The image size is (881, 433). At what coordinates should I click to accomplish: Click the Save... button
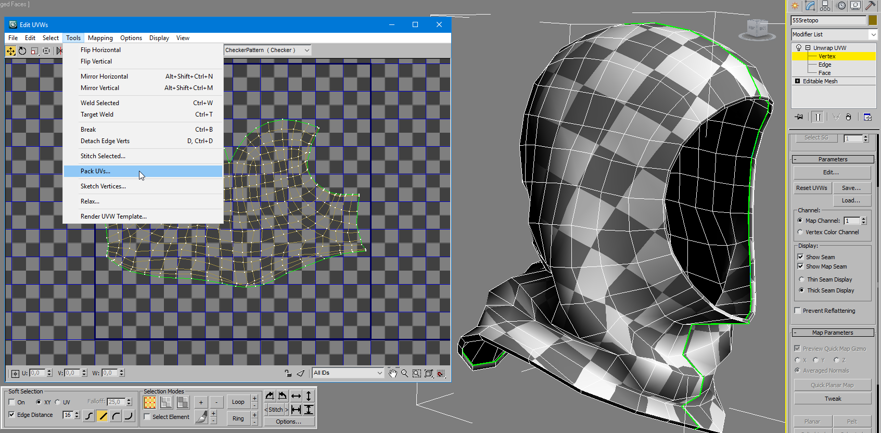click(x=852, y=188)
